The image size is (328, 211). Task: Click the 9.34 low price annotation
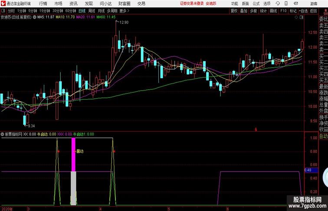coord(31,126)
